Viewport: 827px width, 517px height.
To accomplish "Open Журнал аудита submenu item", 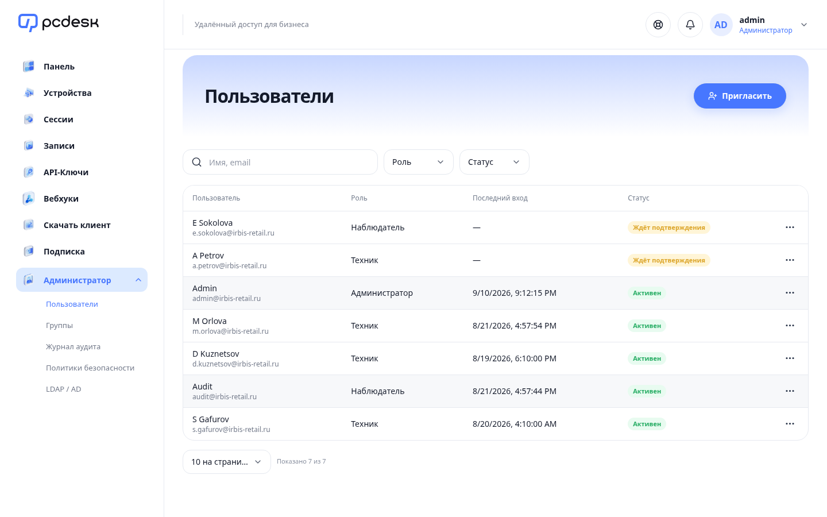I will point(73,347).
